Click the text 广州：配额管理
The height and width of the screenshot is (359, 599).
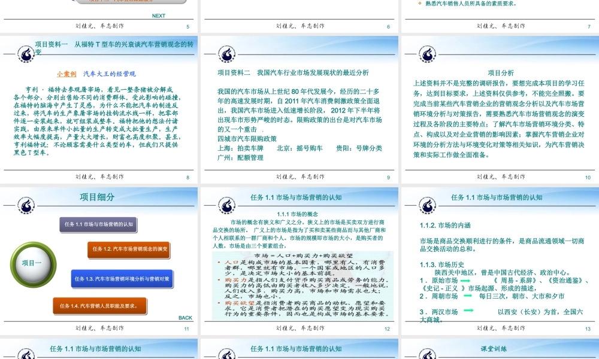coord(241,157)
